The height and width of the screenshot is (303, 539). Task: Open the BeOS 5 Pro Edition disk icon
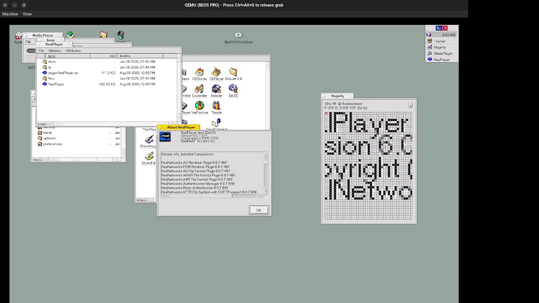[238, 35]
